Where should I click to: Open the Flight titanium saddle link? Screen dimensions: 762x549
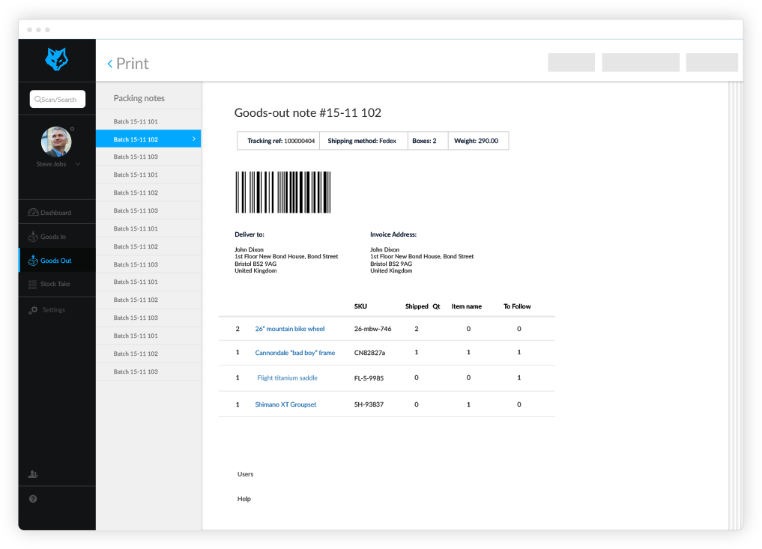coord(287,378)
